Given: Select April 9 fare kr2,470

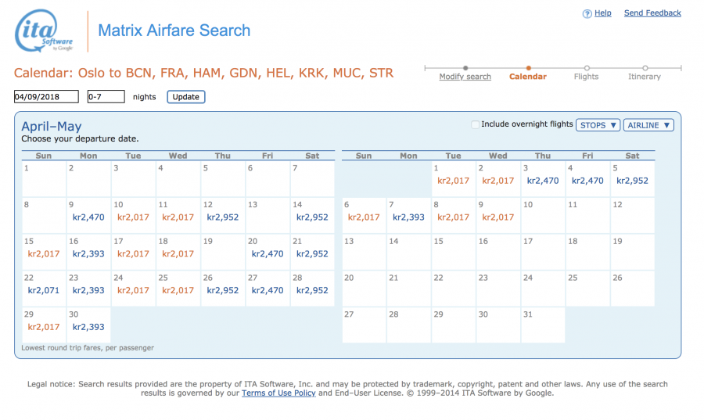Looking at the screenshot, I should point(88,217).
